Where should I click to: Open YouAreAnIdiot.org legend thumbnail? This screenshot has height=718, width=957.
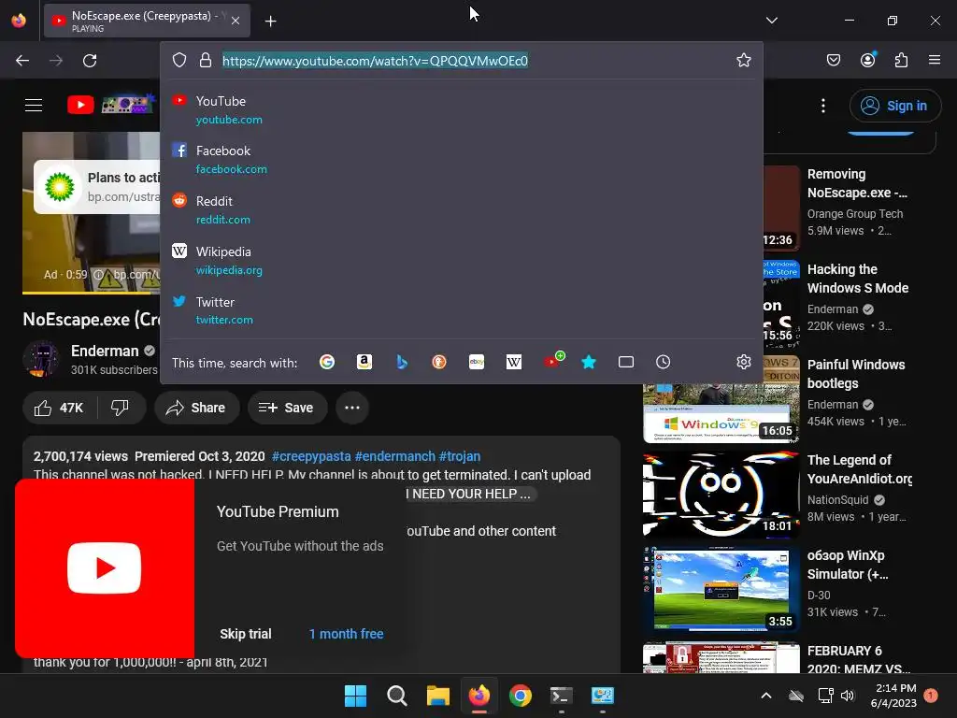point(721,495)
